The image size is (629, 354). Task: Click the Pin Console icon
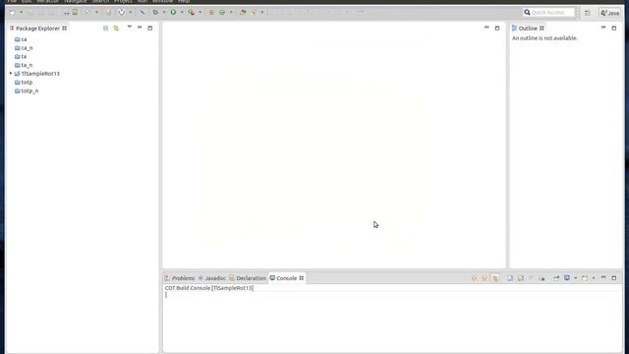pyautogui.click(x=556, y=278)
